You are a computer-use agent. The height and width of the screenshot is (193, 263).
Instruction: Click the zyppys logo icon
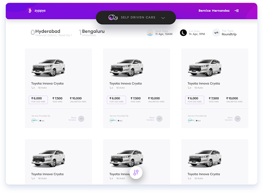pos(30,11)
